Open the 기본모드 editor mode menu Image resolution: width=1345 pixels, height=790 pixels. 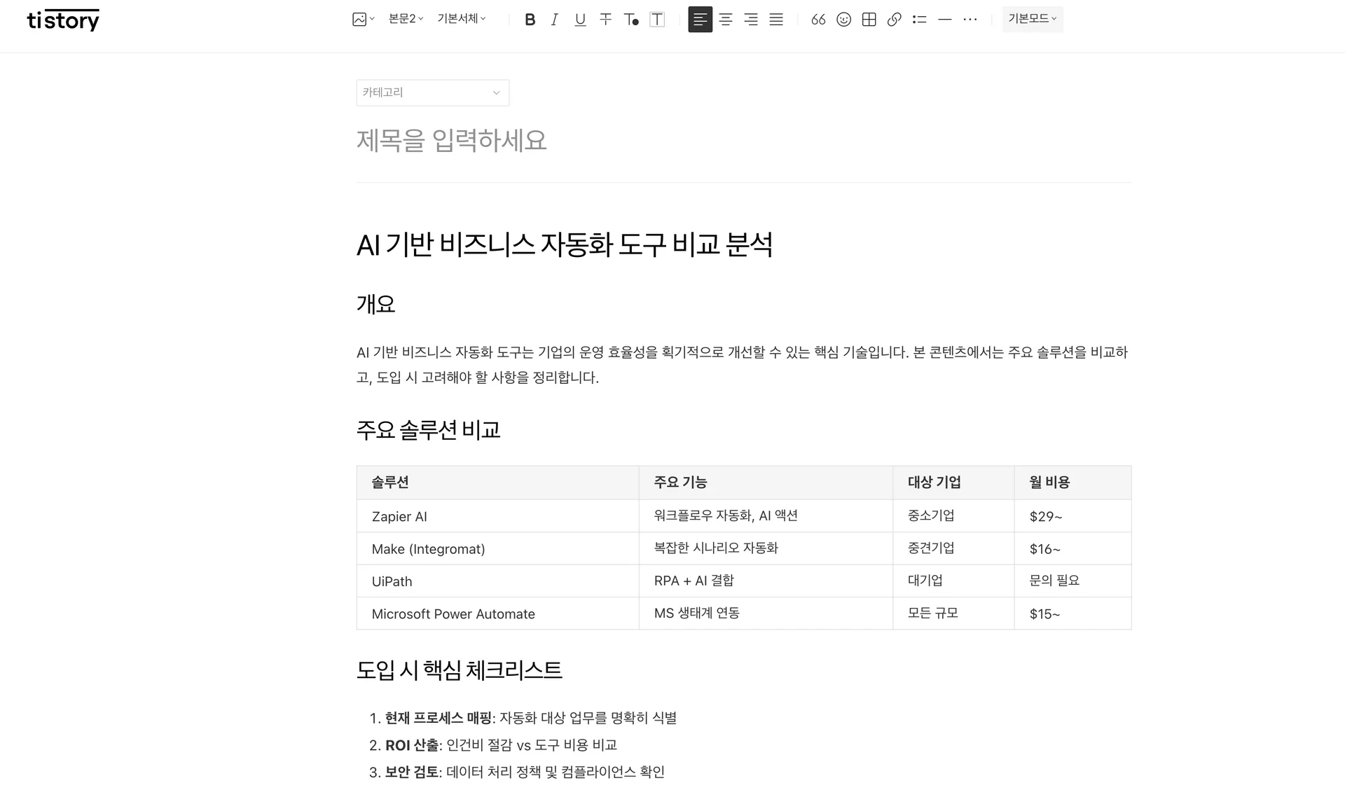point(1032,19)
